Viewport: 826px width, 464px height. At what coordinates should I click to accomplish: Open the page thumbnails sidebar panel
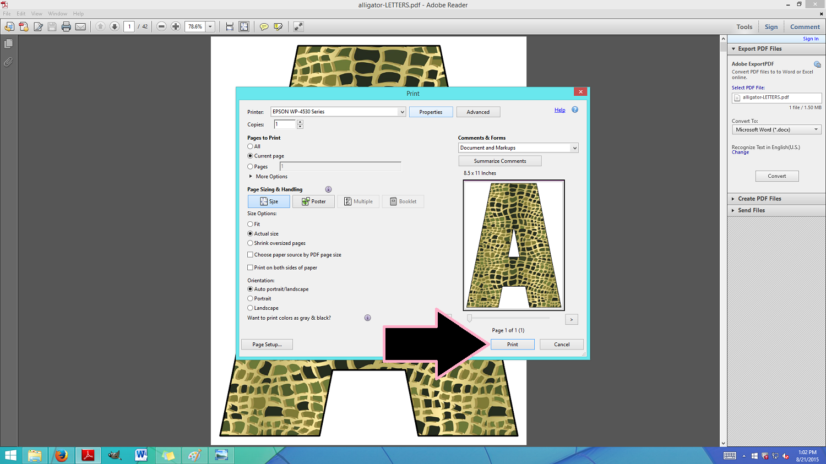coord(8,43)
